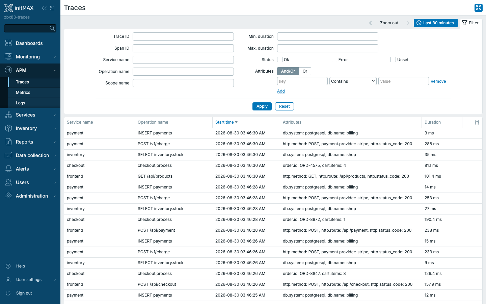The height and width of the screenshot is (304, 486).
Task: Click the Sign out power icon
Action: pos(8,293)
